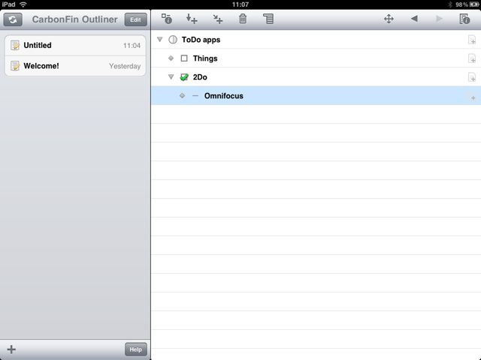Tap the outline indent view icon
The height and width of the screenshot is (360, 481).
click(268, 19)
